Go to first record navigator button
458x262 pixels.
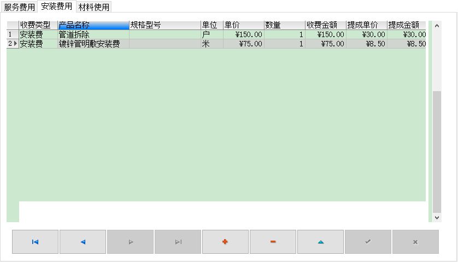[x=35, y=242]
